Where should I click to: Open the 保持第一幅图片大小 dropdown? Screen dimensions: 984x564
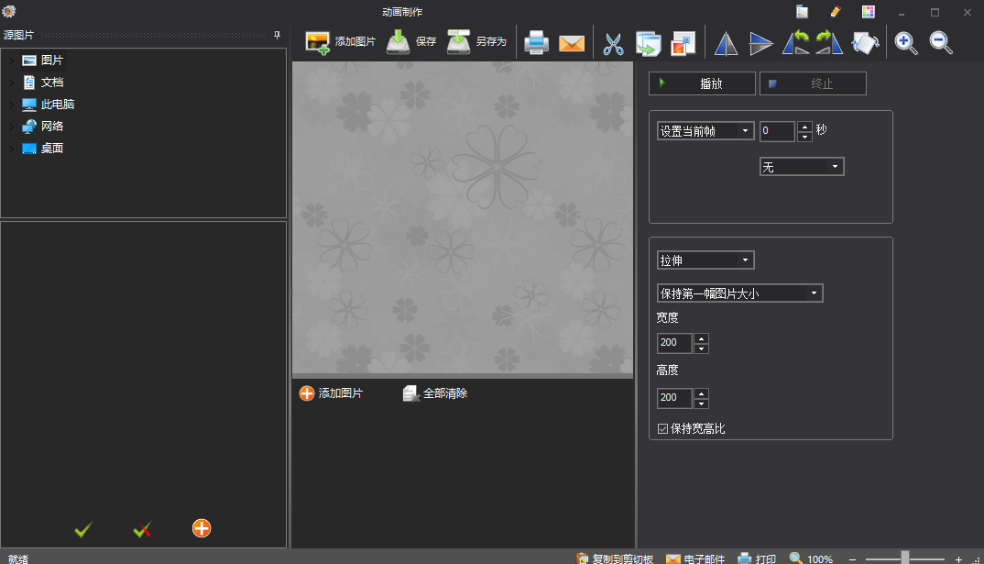click(x=739, y=293)
